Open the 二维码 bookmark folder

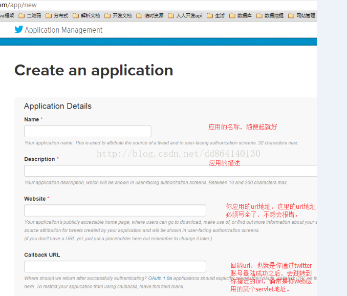click(x=30, y=16)
